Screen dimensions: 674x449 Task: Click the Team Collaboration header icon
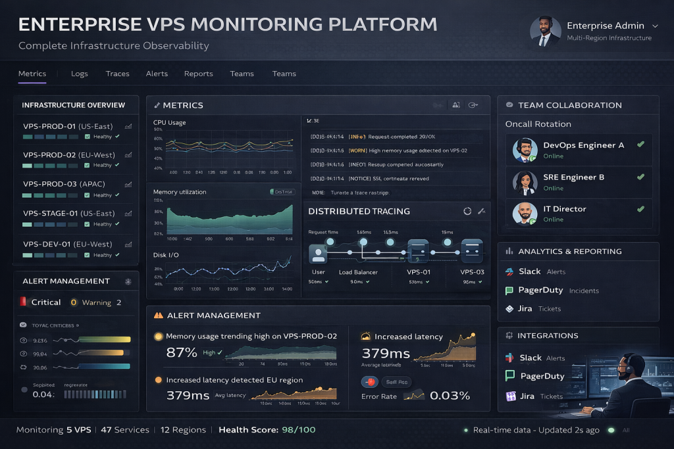(509, 105)
